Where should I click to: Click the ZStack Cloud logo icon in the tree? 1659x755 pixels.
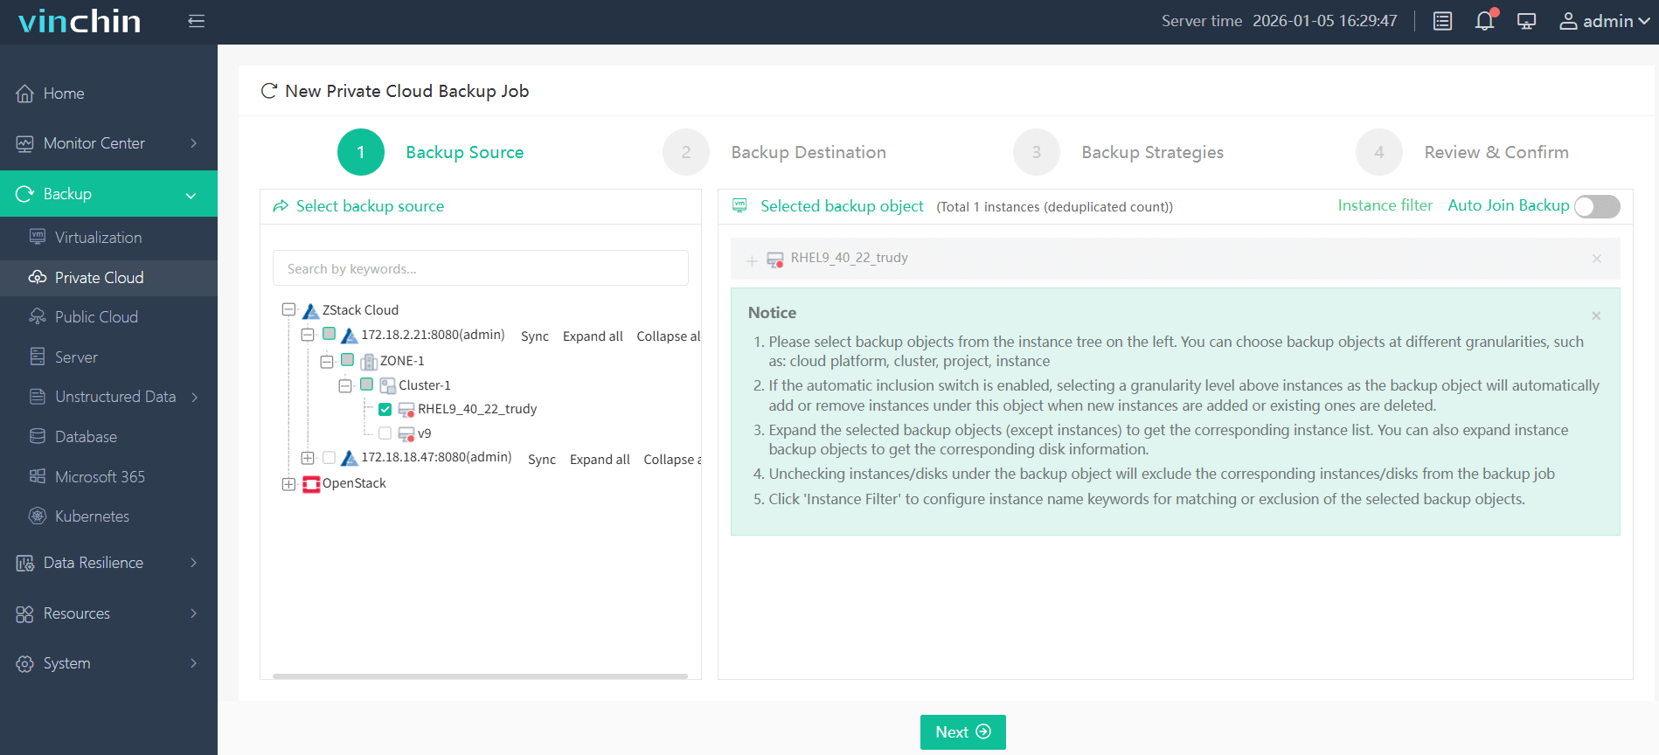pyautogui.click(x=311, y=310)
